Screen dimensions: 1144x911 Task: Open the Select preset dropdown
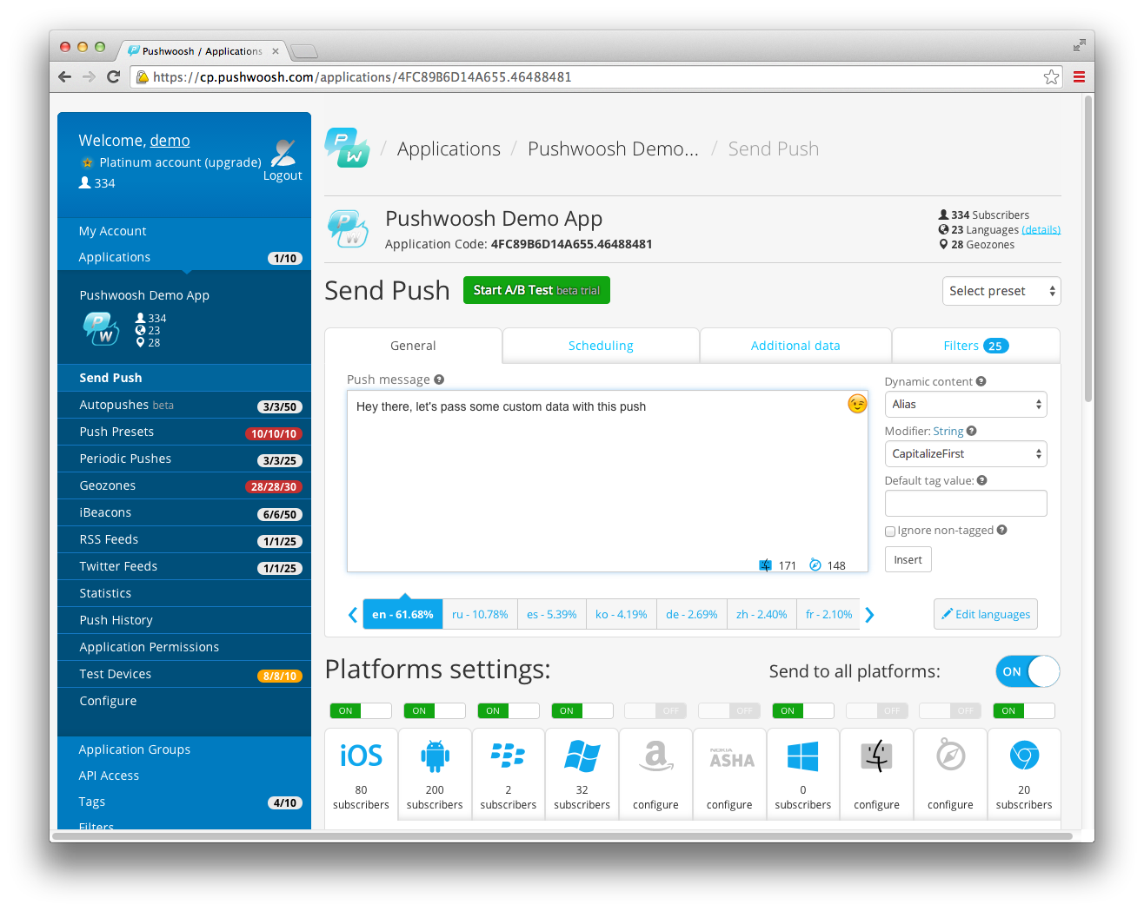pyautogui.click(x=1001, y=291)
